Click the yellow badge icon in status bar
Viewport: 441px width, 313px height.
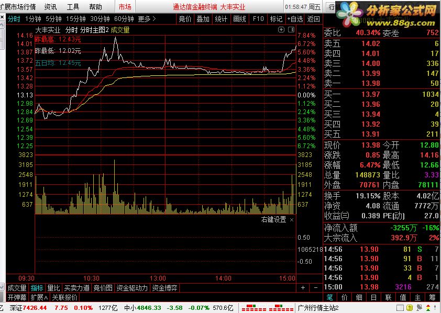(410, 308)
